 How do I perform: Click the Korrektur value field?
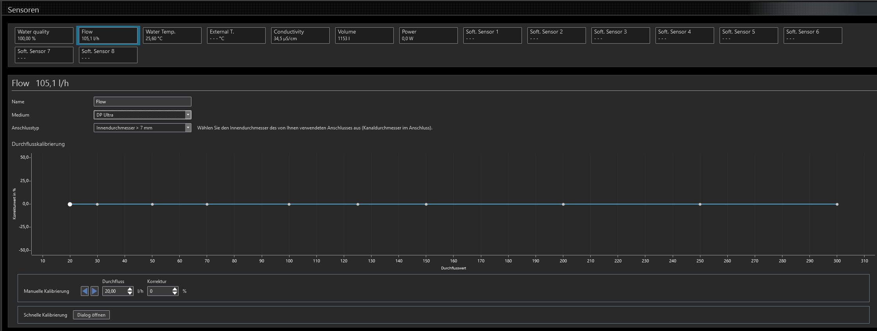159,291
